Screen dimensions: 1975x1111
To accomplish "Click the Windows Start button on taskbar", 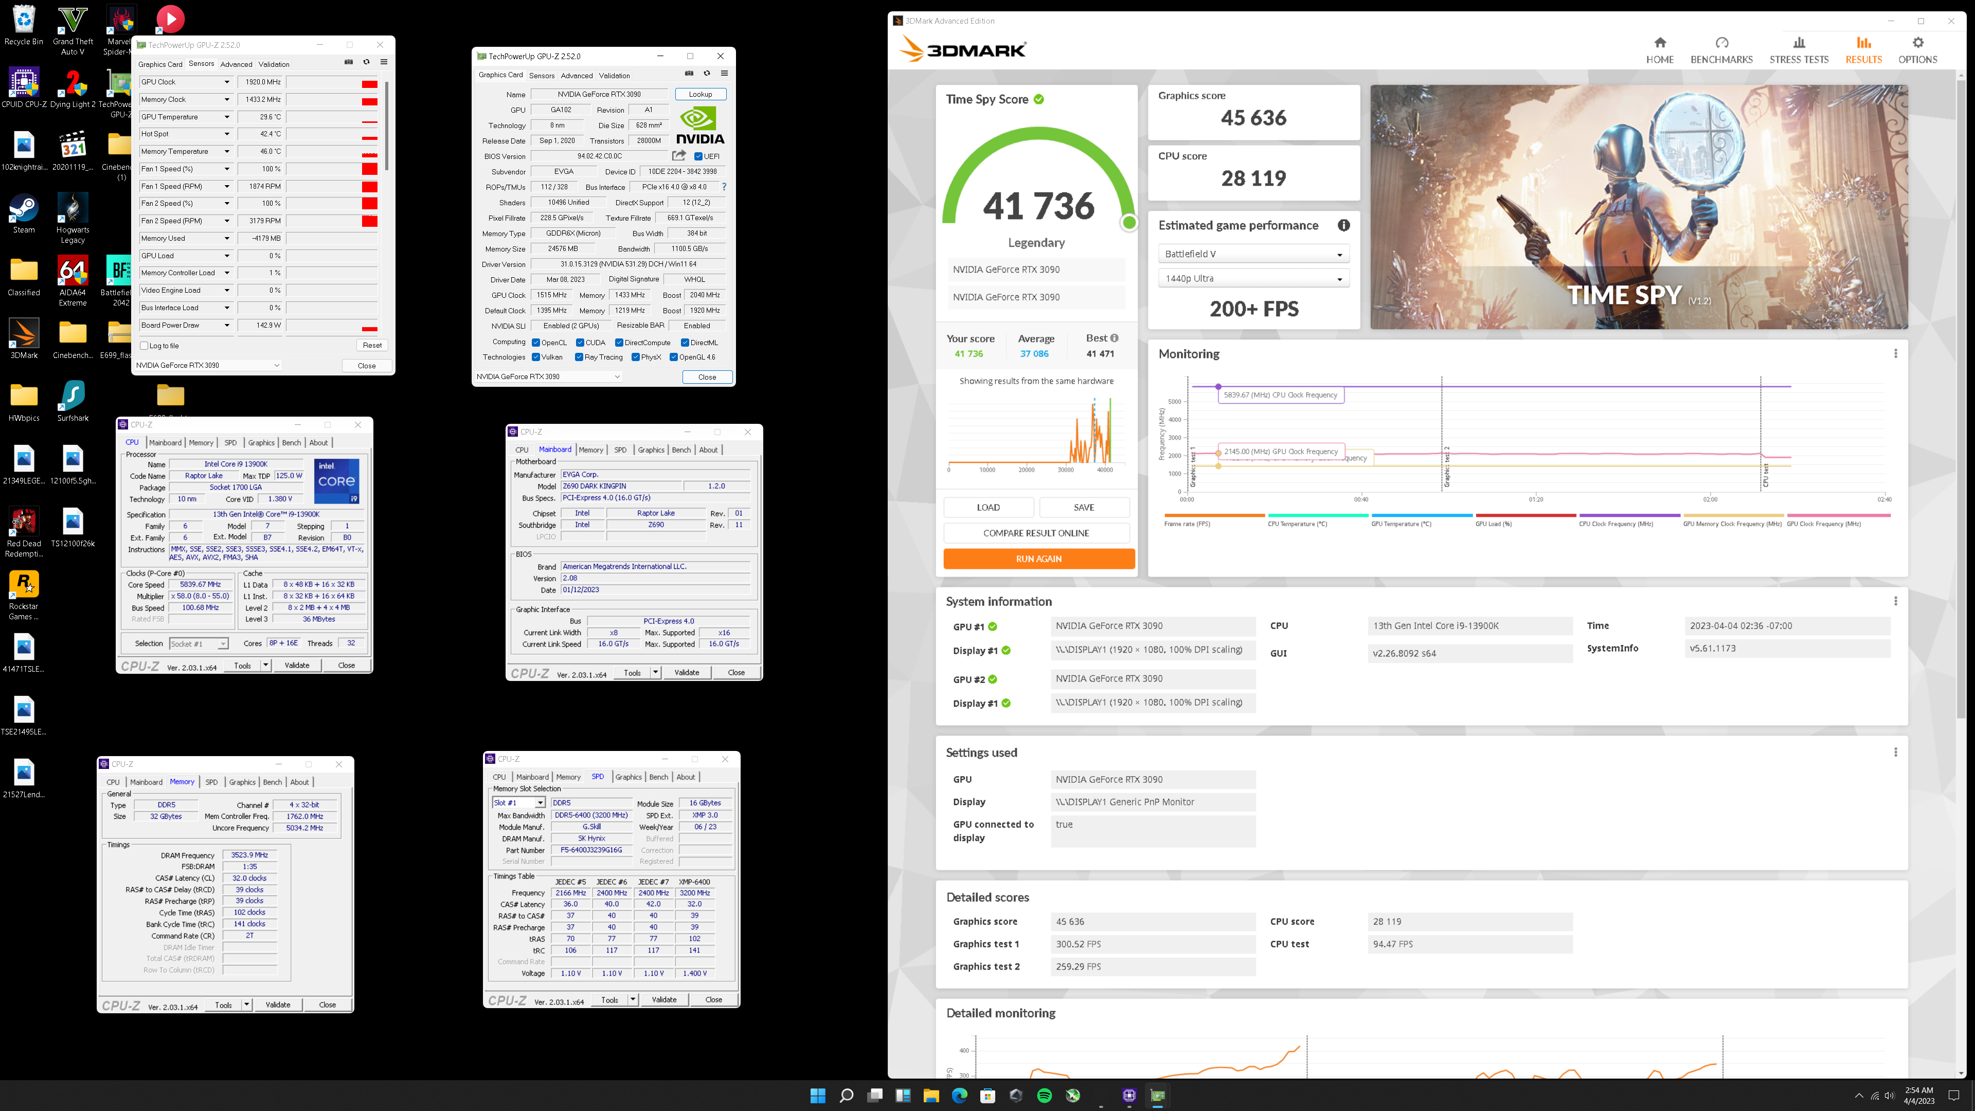I will click(818, 1096).
